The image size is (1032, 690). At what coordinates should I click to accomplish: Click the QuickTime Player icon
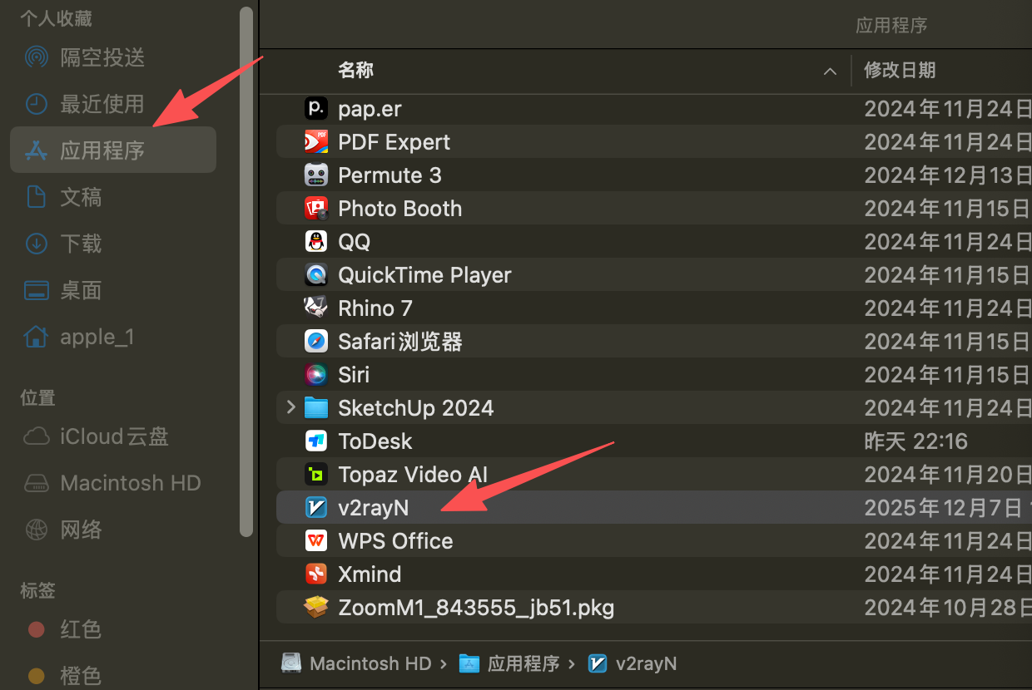316,274
